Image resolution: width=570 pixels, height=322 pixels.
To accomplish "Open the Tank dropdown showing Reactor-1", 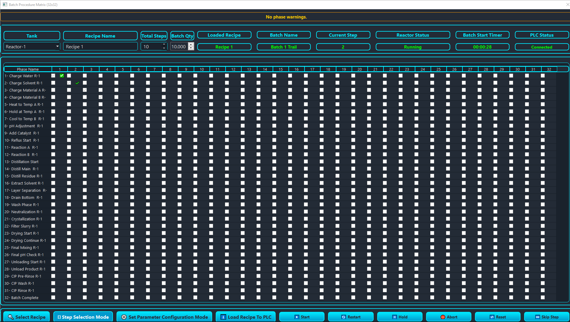I will (x=32, y=47).
